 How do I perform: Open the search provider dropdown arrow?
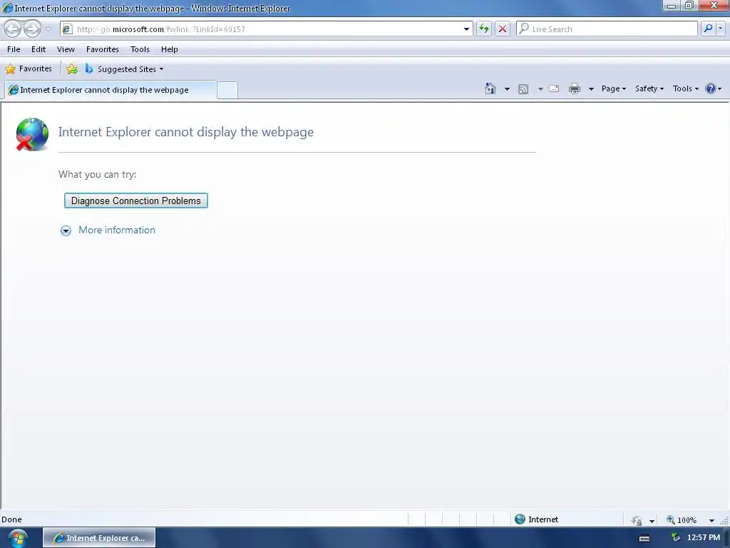pos(720,29)
